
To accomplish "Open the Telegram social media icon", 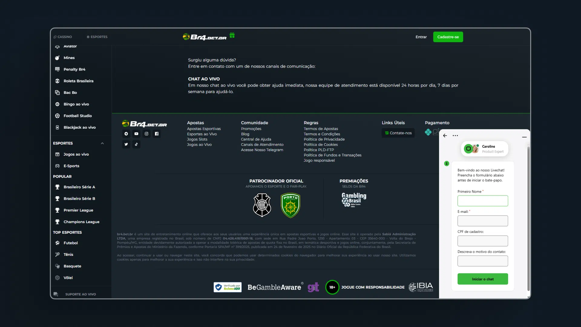I will pos(126,134).
